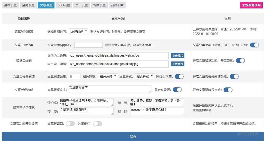
Task: Open the SEO设置 tab
Action: point(64,5)
